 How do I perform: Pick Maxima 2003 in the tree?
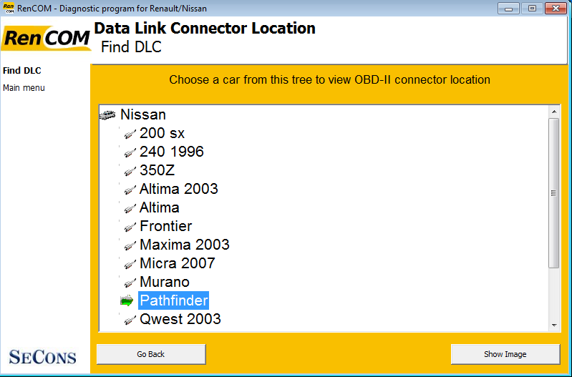tap(185, 245)
